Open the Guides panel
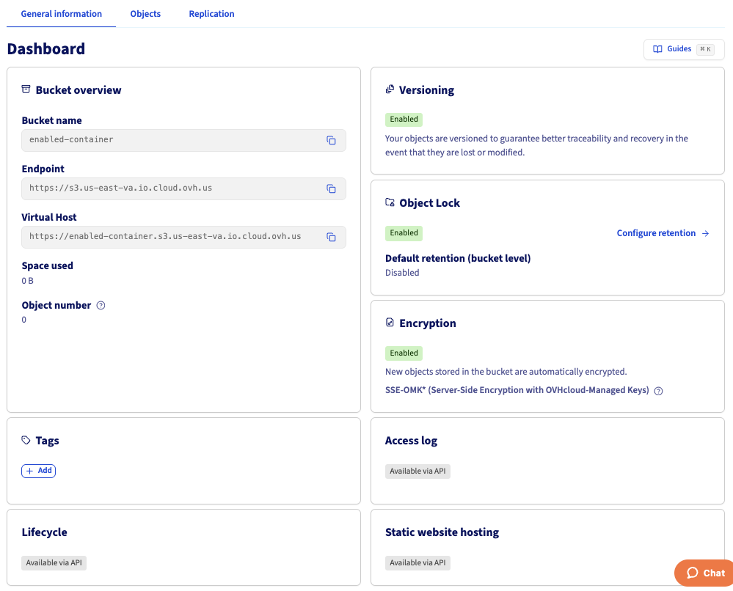Viewport: 733px width, 591px height. tap(683, 49)
